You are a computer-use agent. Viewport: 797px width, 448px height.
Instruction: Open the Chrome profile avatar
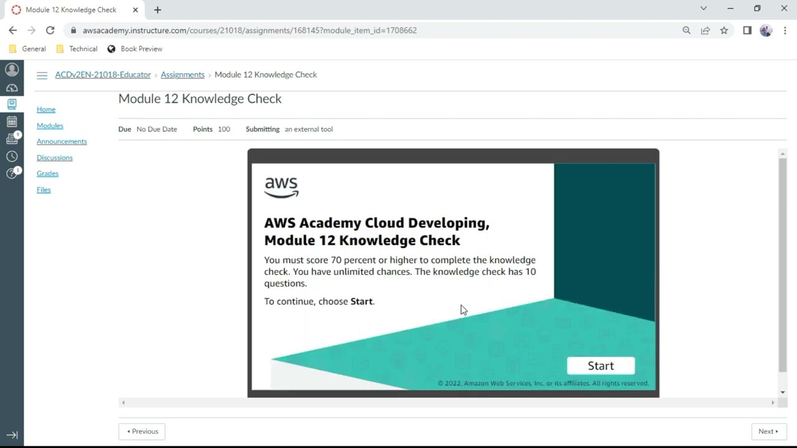766,30
